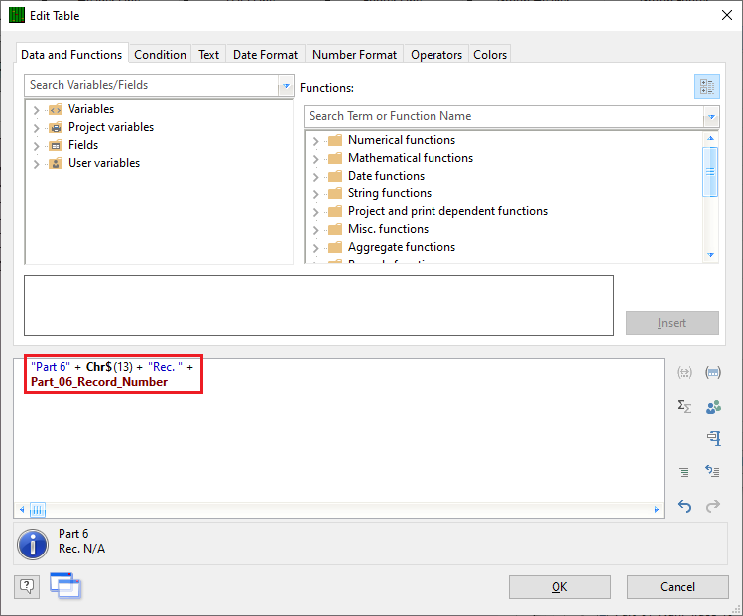The height and width of the screenshot is (616, 743).
Task: Expand the User variables node
Action: (36, 164)
